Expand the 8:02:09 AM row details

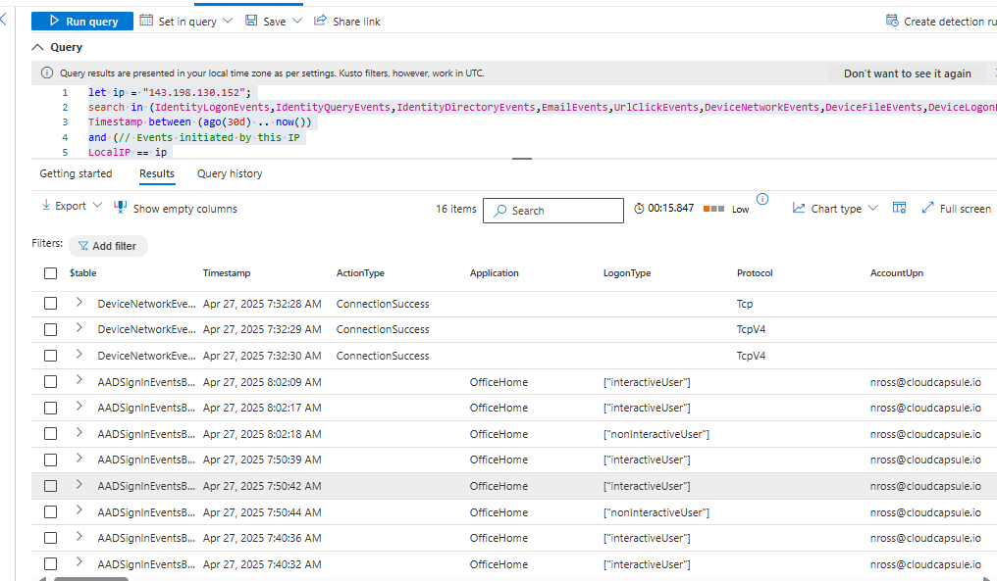pyautogui.click(x=79, y=380)
